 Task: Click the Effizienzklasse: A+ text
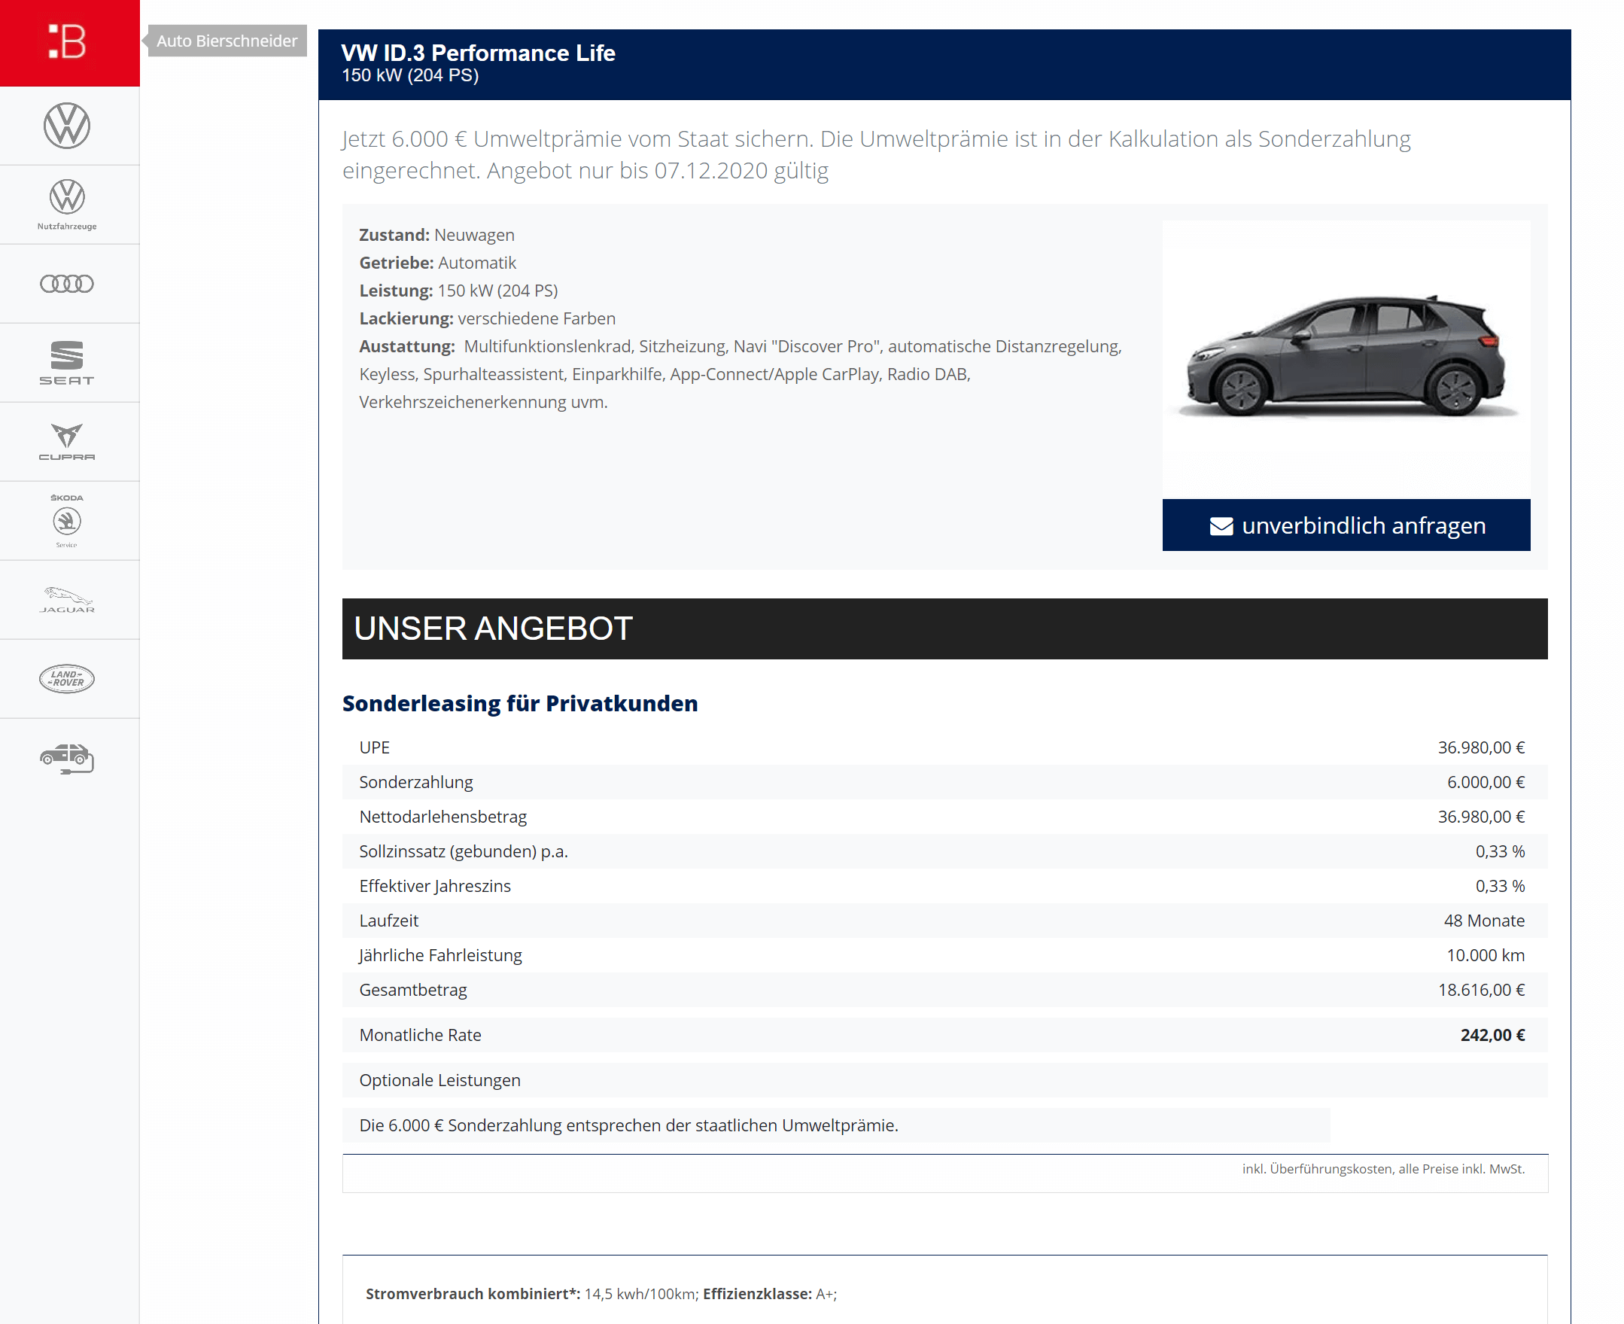coord(769,1294)
